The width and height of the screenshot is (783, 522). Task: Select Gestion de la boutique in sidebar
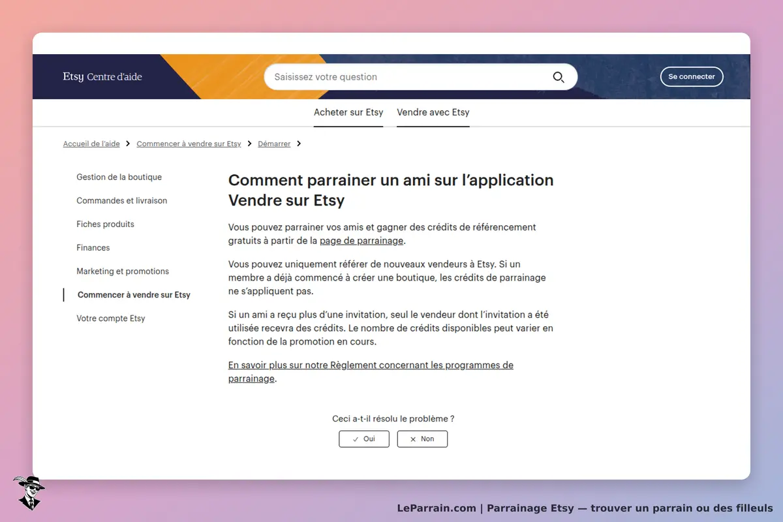tap(119, 177)
